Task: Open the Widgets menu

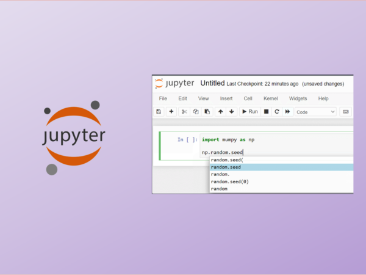Action: click(x=298, y=98)
